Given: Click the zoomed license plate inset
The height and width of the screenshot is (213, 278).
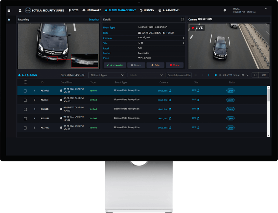Looking at the screenshot, I should click(x=85, y=61).
